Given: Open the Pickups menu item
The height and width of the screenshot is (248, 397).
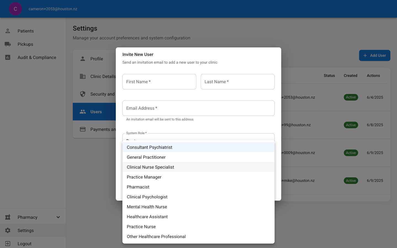Looking at the screenshot, I should 33,44.
